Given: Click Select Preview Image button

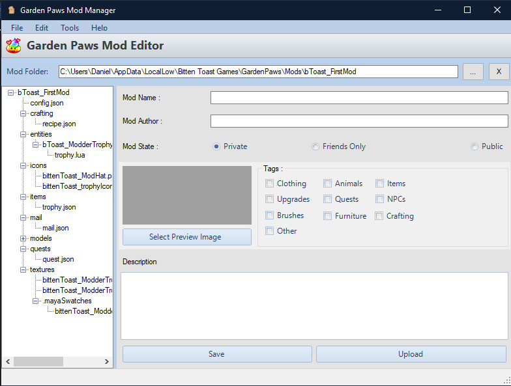Looking at the screenshot, I should click(187, 237).
